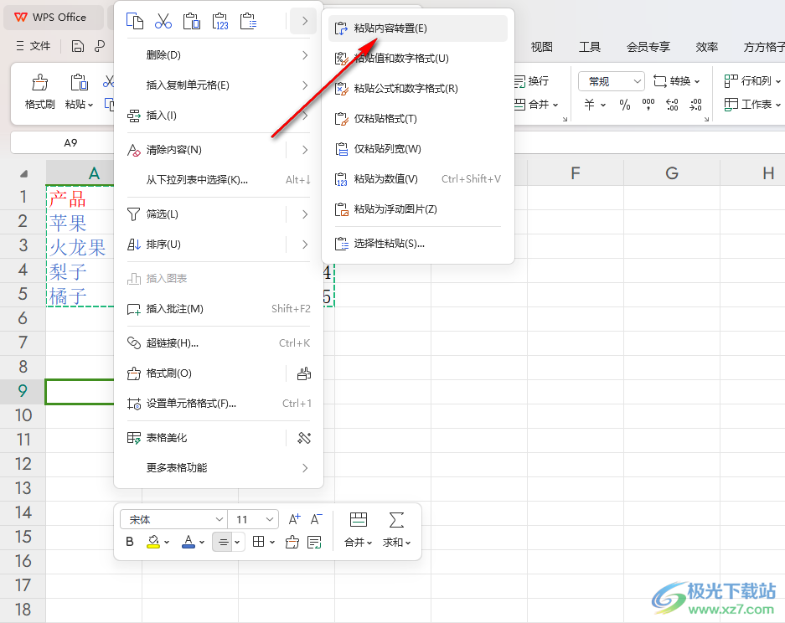Open the 文件 menu
The height and width of the screenshot is (623, 785).
pos(33,46)
